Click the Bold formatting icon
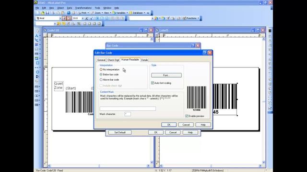Viewport: 307px width, 172px height. [x=97, y=18]
